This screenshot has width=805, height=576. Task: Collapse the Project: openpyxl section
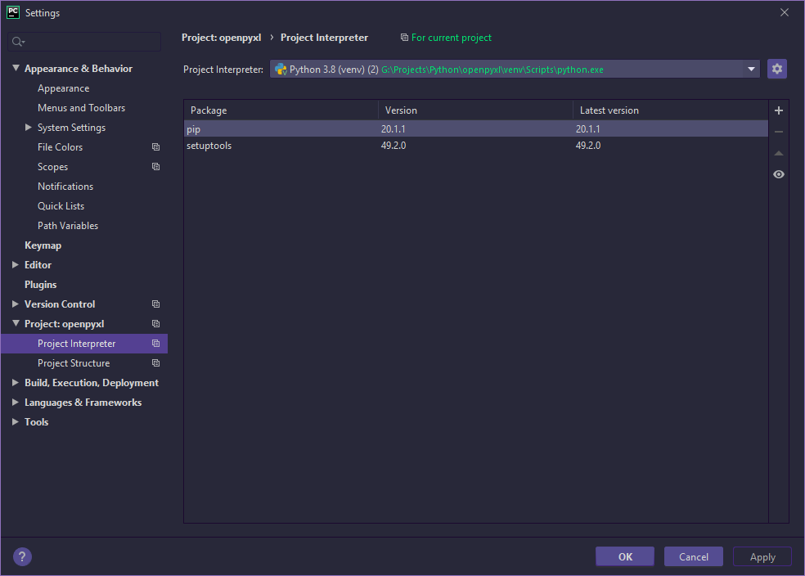pos(16,323)
